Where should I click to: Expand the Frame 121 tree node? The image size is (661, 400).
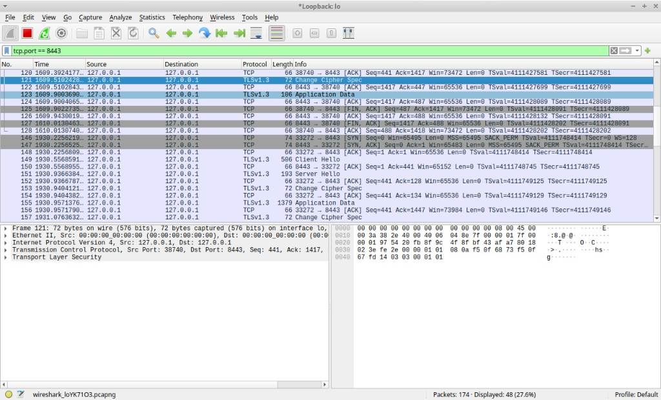(5, 228)
